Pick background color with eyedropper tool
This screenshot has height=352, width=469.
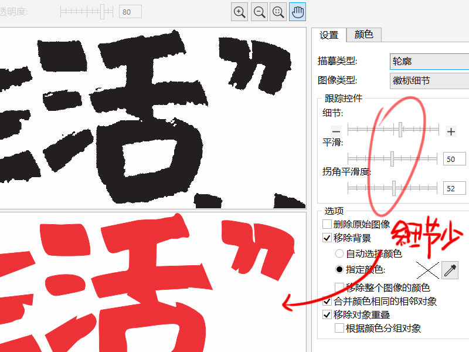450,270
